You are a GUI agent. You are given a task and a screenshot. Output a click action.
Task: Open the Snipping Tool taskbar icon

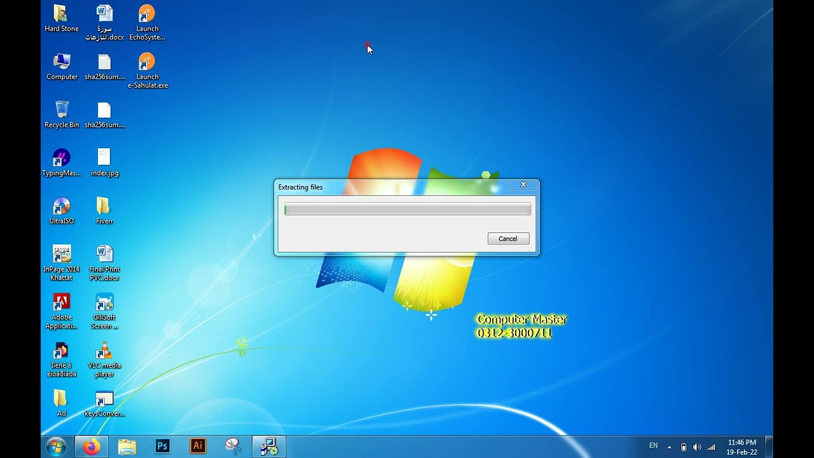234,447
